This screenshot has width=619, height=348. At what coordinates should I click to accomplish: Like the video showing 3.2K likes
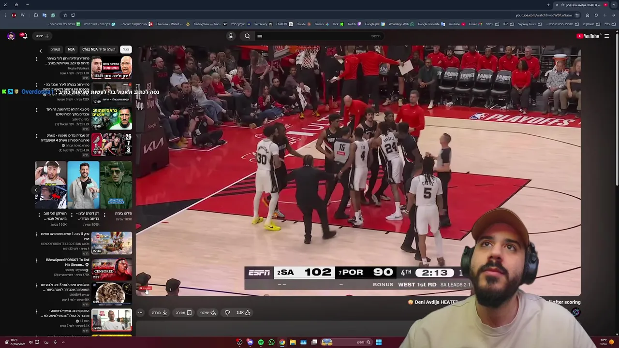pyautogui.click(x=243, y=313)
